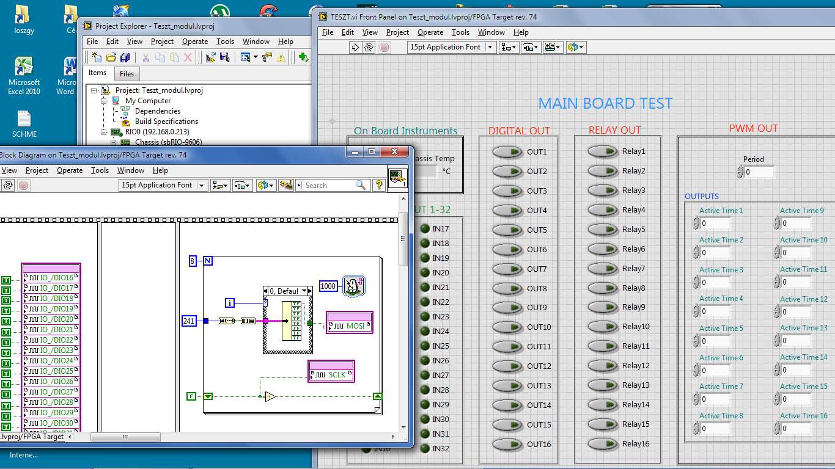Image resolution: width=835 pixels, height=469 pixels.
Task: Open Context Help question mark in Block Diagram
Action: click(x=378, y=185)
